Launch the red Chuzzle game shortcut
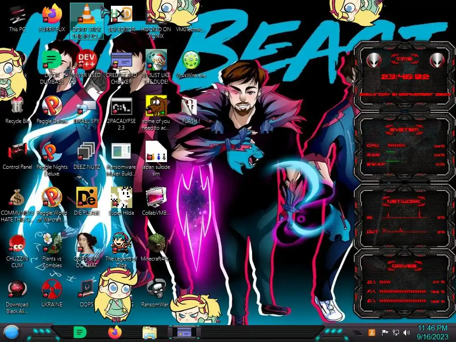Viewport: 456px width, 342px height. pos(17,251)
